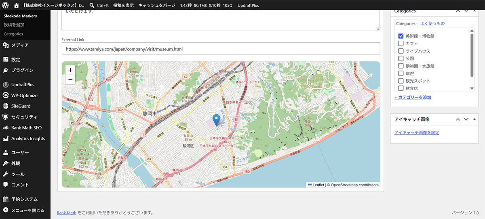485x219 pixels.
Task: Click 投稿を表示 in admin bar
Action: coord(123,6)
